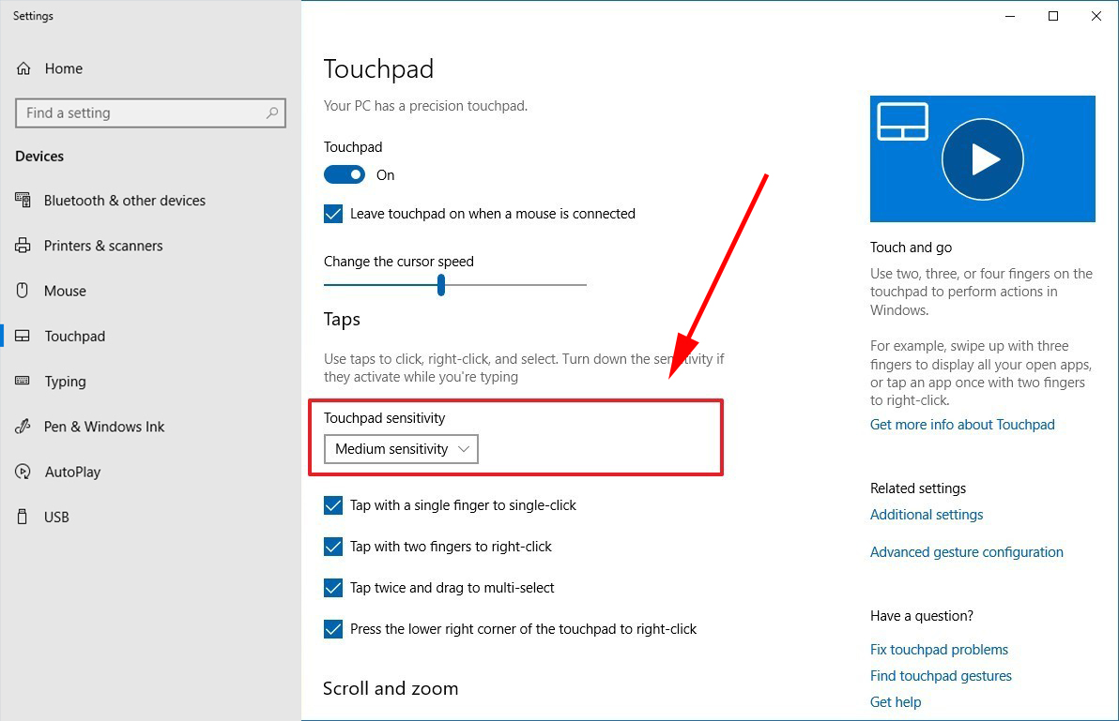Screen dimensions: 1119x721
Task: Open the Fix touchpad problems link
Action: point(939,650)
